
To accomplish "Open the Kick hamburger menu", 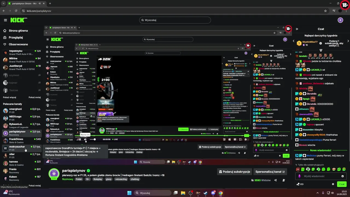I will 5,20.
